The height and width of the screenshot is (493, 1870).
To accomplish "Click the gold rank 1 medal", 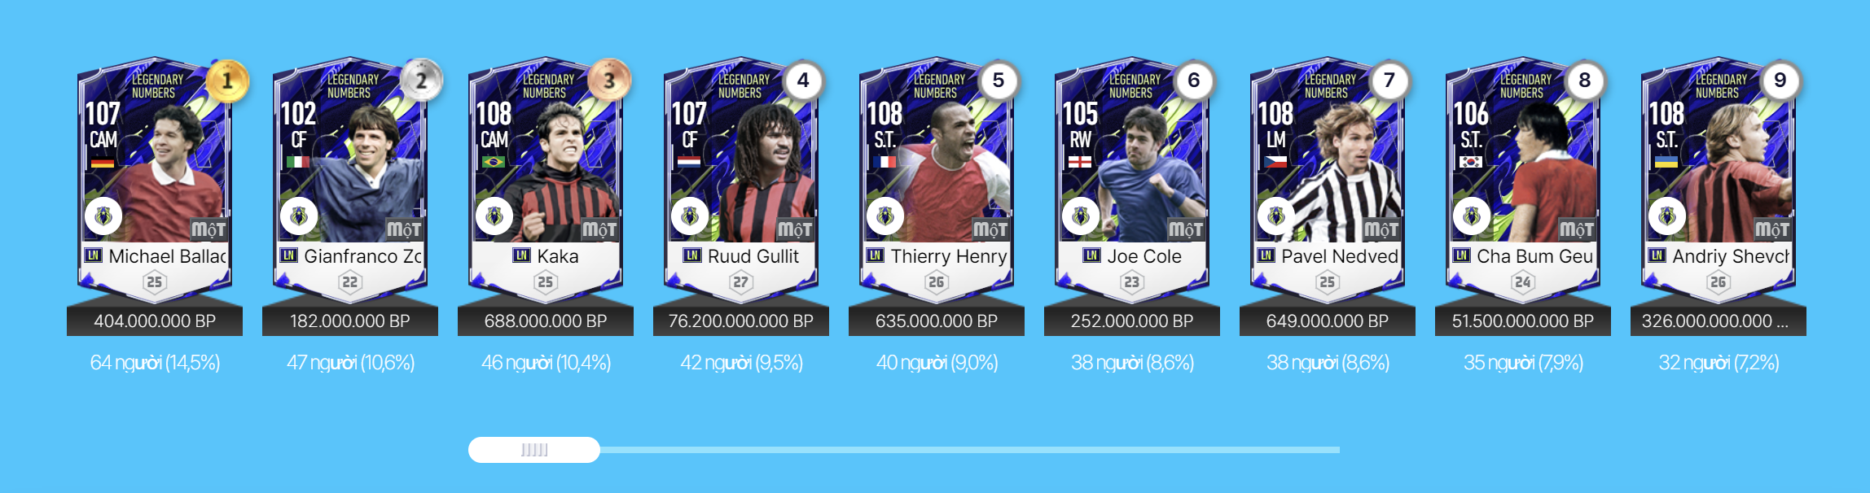I will coord(227,81).
